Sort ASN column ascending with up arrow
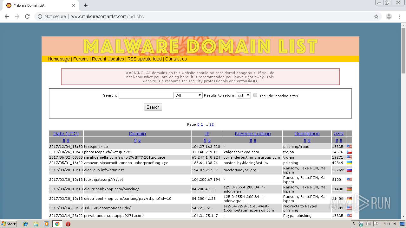 pos(337,141)
